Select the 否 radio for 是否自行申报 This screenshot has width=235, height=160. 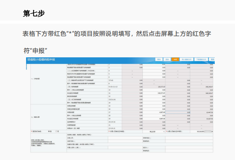tap(56, 131)
